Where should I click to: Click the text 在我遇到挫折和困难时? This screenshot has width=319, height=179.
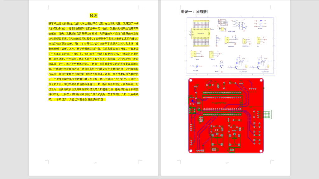click(66, 69)
